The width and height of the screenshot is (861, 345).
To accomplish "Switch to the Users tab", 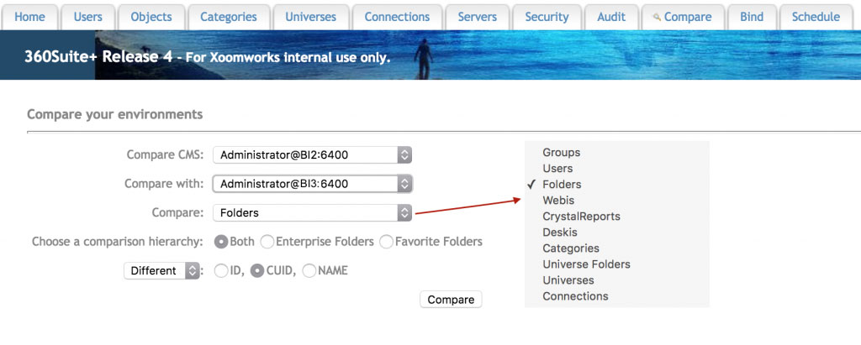I will click(x=88, y=17).
